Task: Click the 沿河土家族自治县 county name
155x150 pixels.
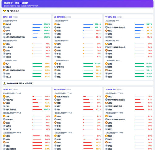Action: pos(115,106)
